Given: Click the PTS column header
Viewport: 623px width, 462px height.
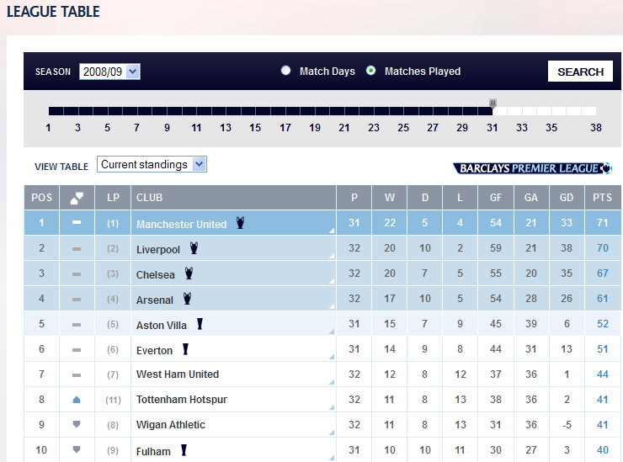Looking at the screenshot, I should [602, 198].
